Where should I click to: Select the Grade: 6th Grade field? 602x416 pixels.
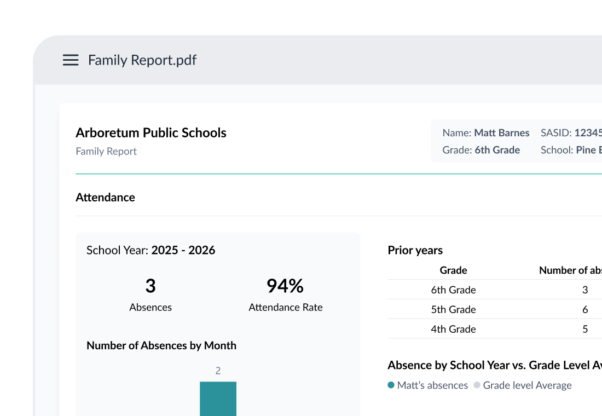pyautogui.click(x=481, y=150)
